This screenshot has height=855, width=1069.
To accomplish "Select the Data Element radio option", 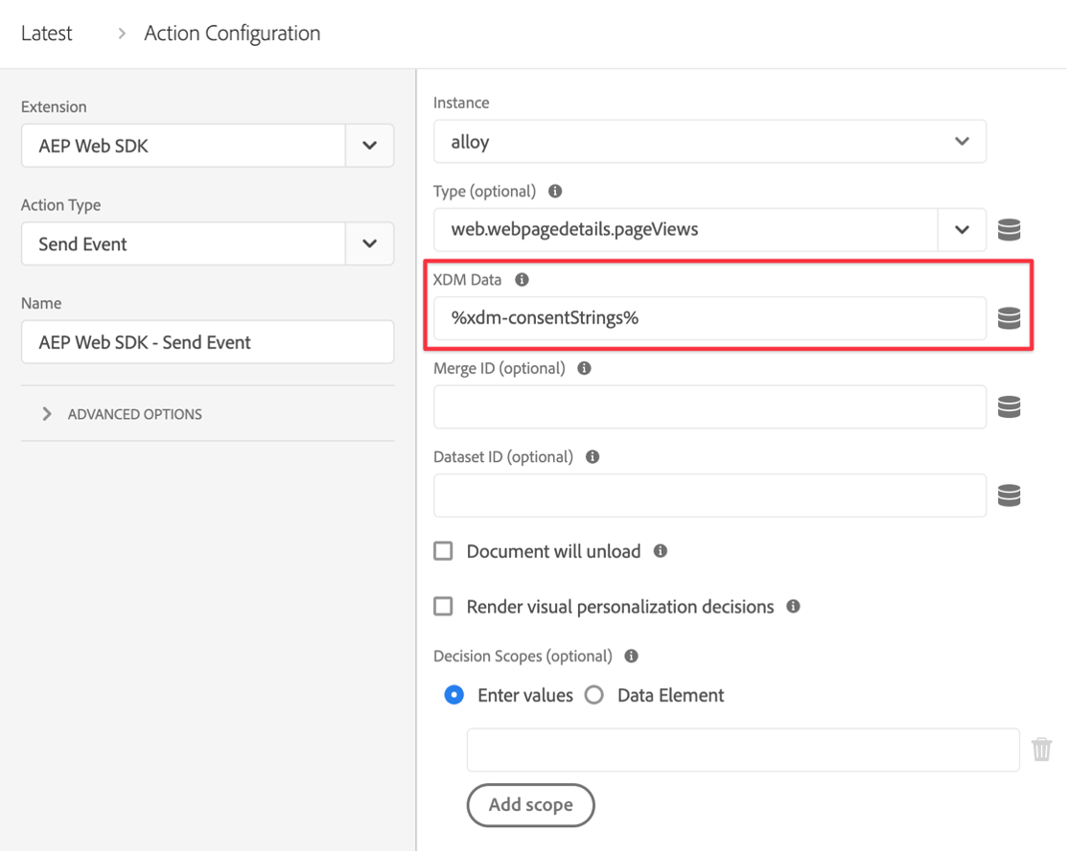I will (x=594, y=696).
